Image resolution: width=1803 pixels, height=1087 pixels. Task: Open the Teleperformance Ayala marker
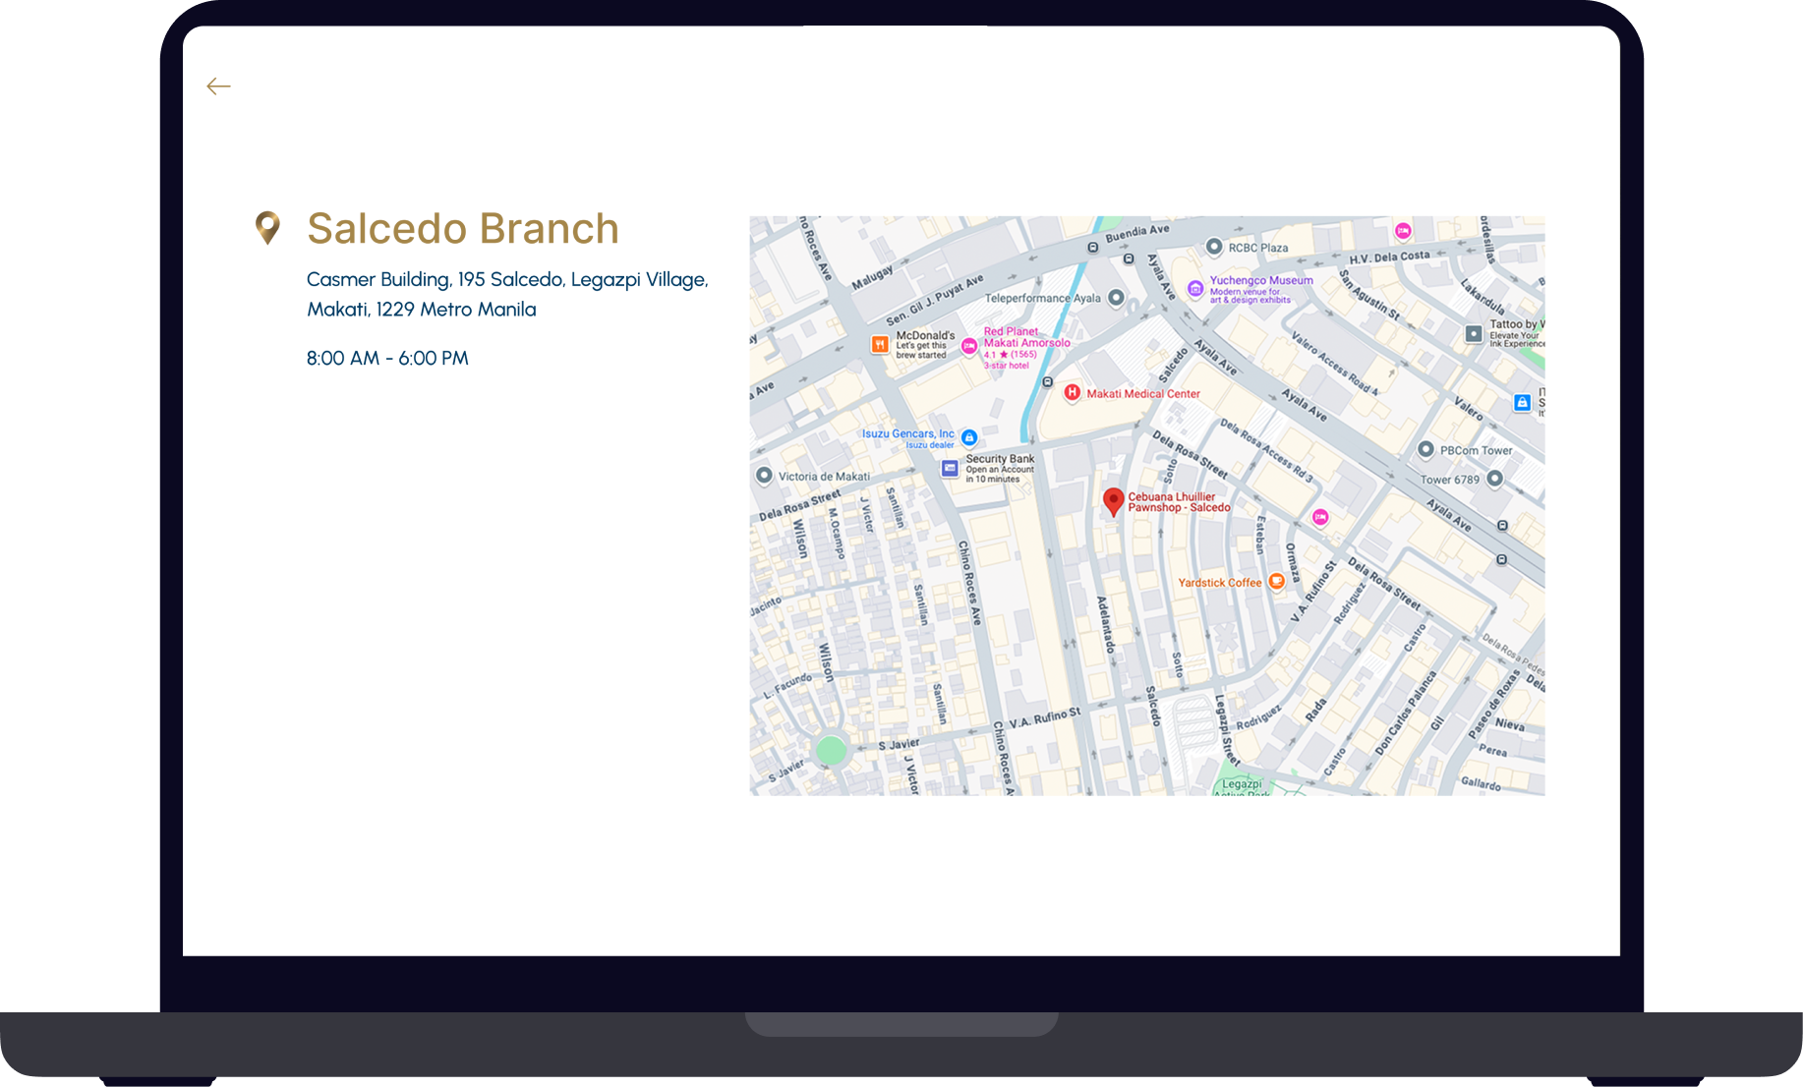[1116, 297]
